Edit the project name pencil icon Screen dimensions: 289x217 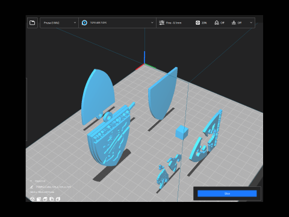tap(31, 187)
